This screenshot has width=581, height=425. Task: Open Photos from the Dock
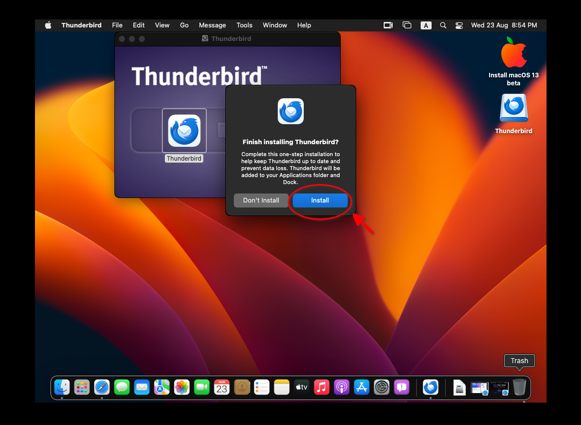(182, 387)
